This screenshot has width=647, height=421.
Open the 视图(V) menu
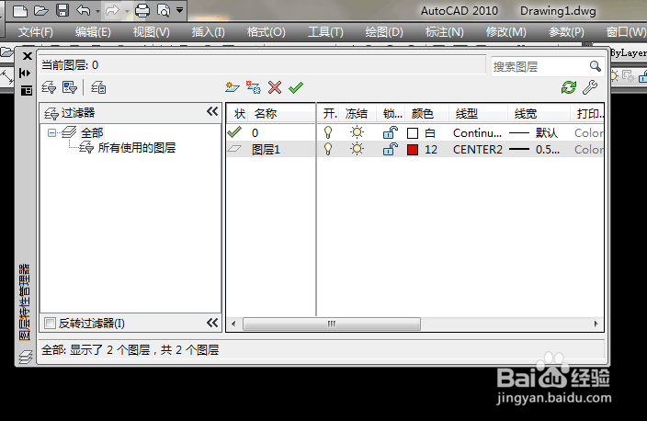pos(151,32)
